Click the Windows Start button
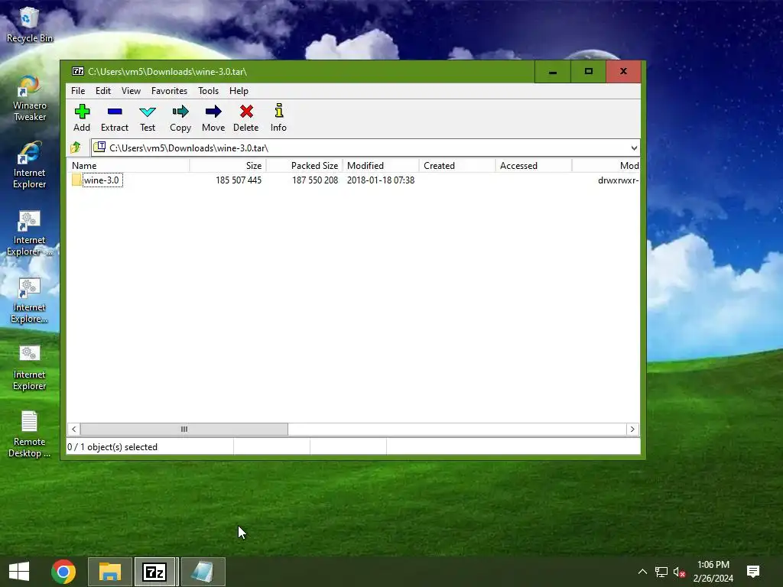This screenshot has width=783, height=587. [19, 572]
